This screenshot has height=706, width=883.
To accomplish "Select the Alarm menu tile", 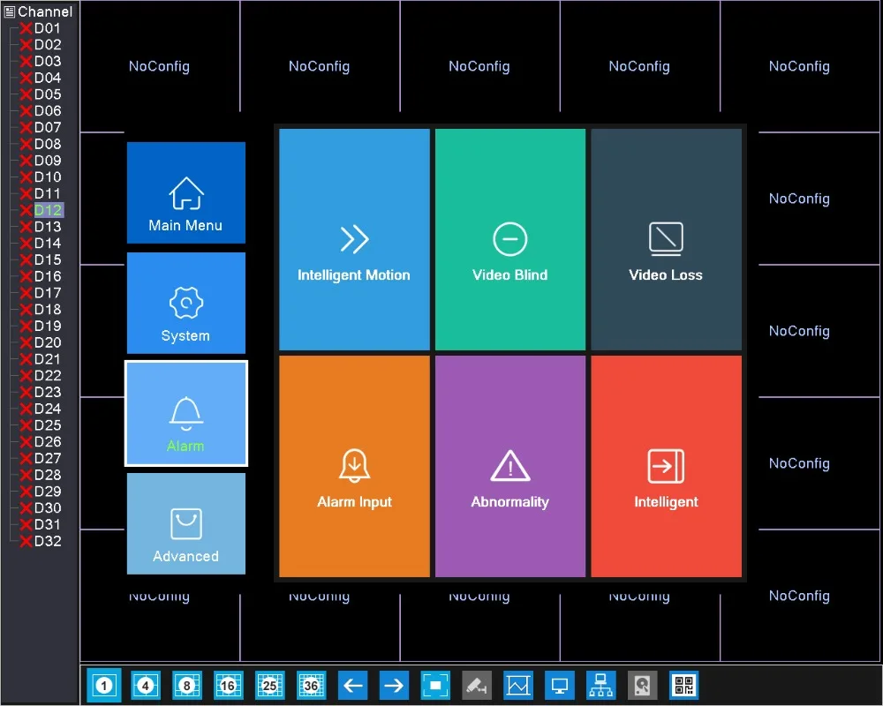I will (185, 414).
